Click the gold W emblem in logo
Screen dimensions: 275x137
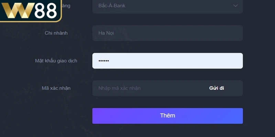[17, 11]
